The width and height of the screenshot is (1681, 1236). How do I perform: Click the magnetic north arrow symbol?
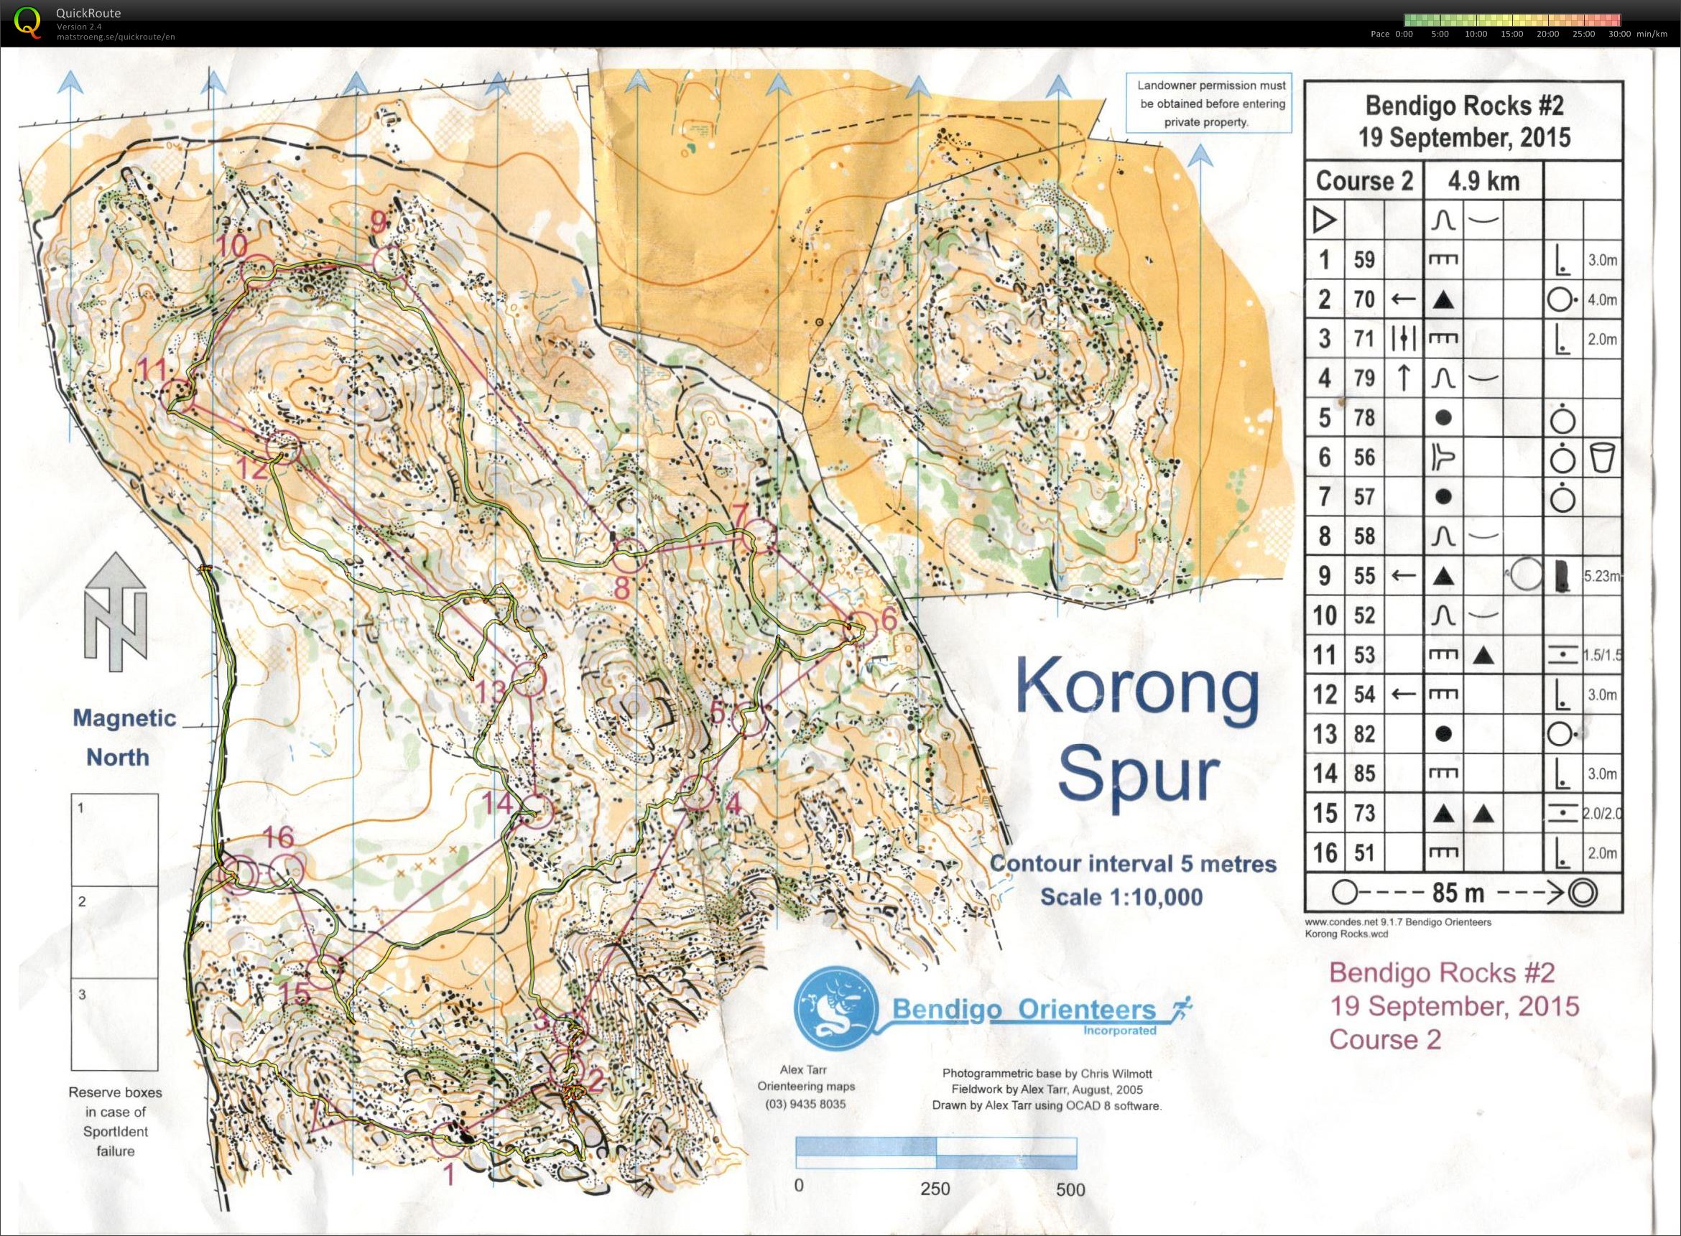point(114,613)
